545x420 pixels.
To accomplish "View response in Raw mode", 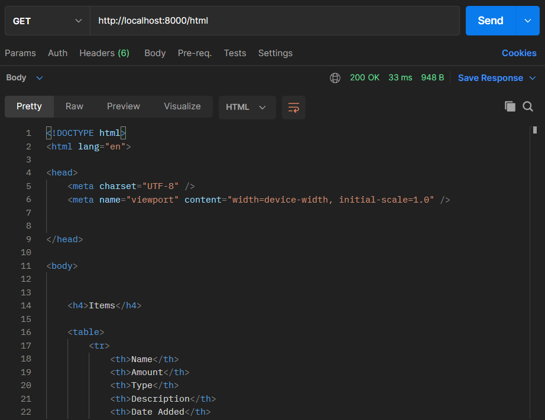I will [x=74, y=107].
